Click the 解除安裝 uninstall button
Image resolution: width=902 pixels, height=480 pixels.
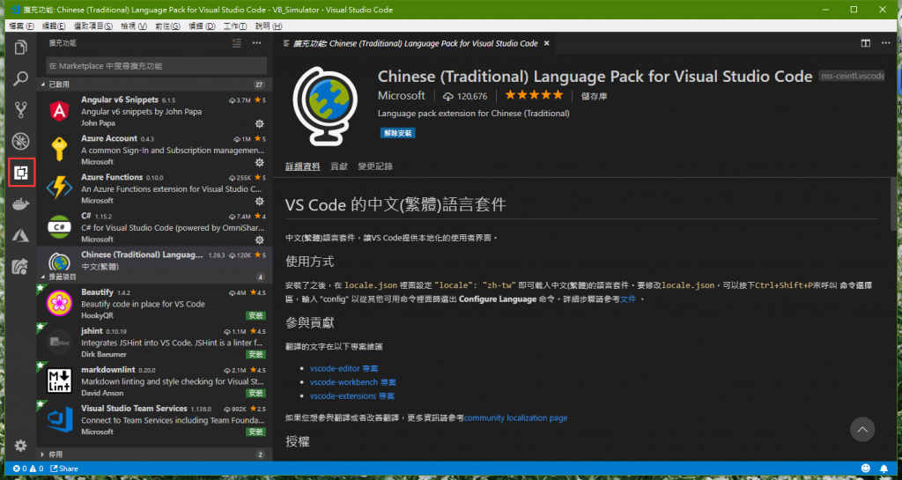click(x=397, y=133)
